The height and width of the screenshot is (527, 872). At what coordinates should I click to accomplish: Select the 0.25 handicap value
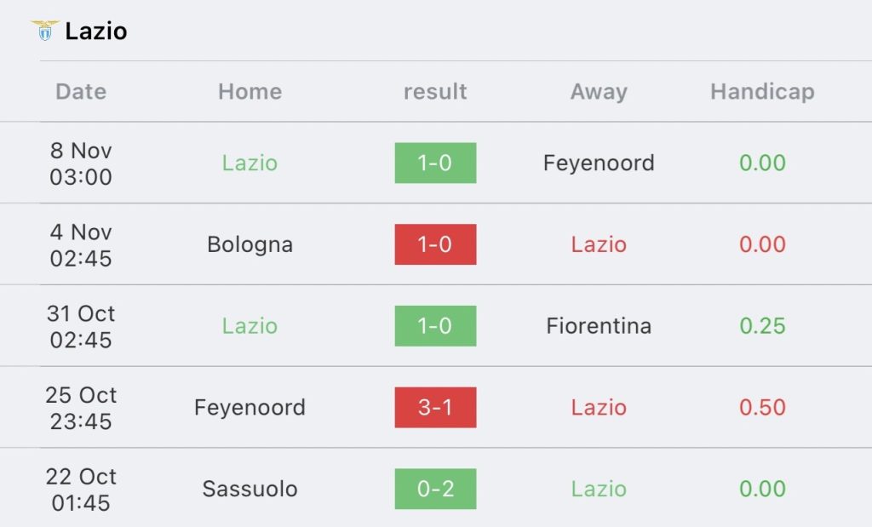[762, 326]
